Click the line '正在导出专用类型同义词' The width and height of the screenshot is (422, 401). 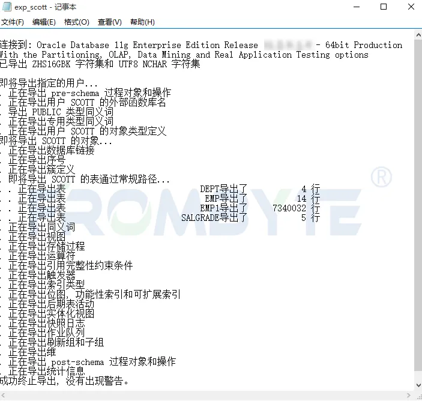point(61,122)
